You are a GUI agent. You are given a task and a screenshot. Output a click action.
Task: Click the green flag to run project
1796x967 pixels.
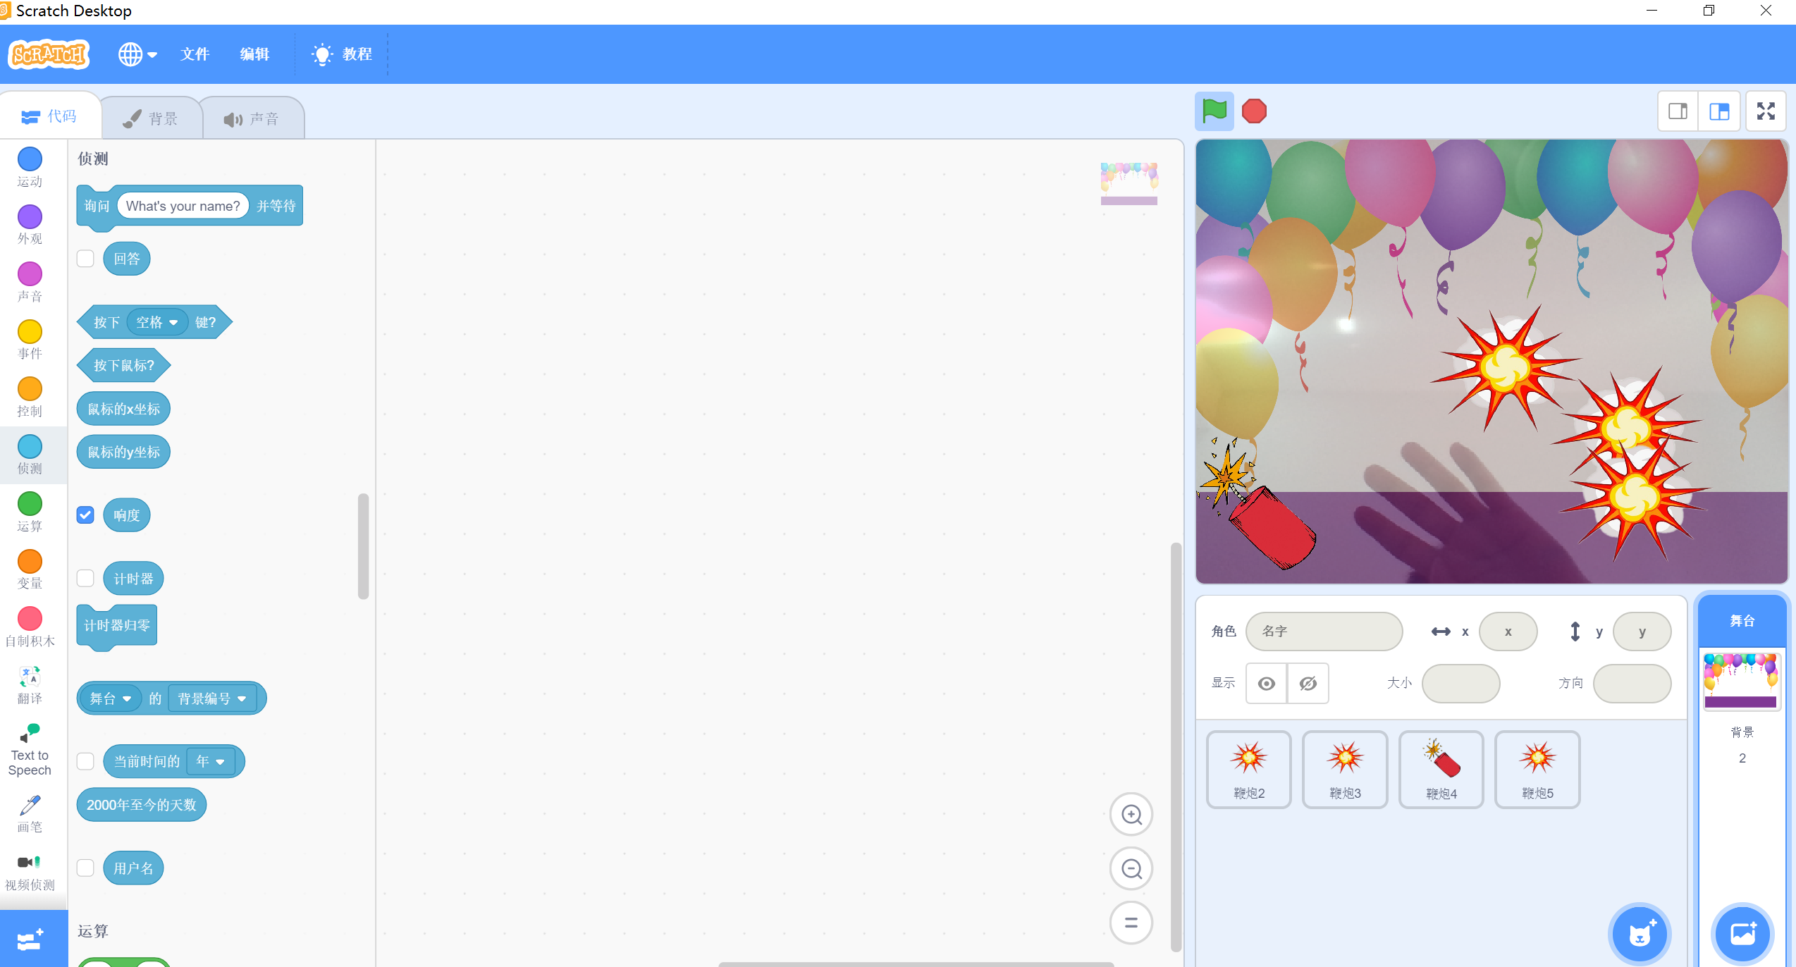click(x=1214, y=111)
